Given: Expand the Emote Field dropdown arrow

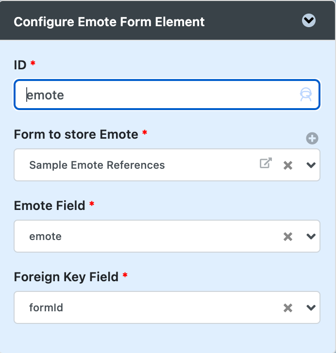Looking at the screenshot, I should (311, 237).
